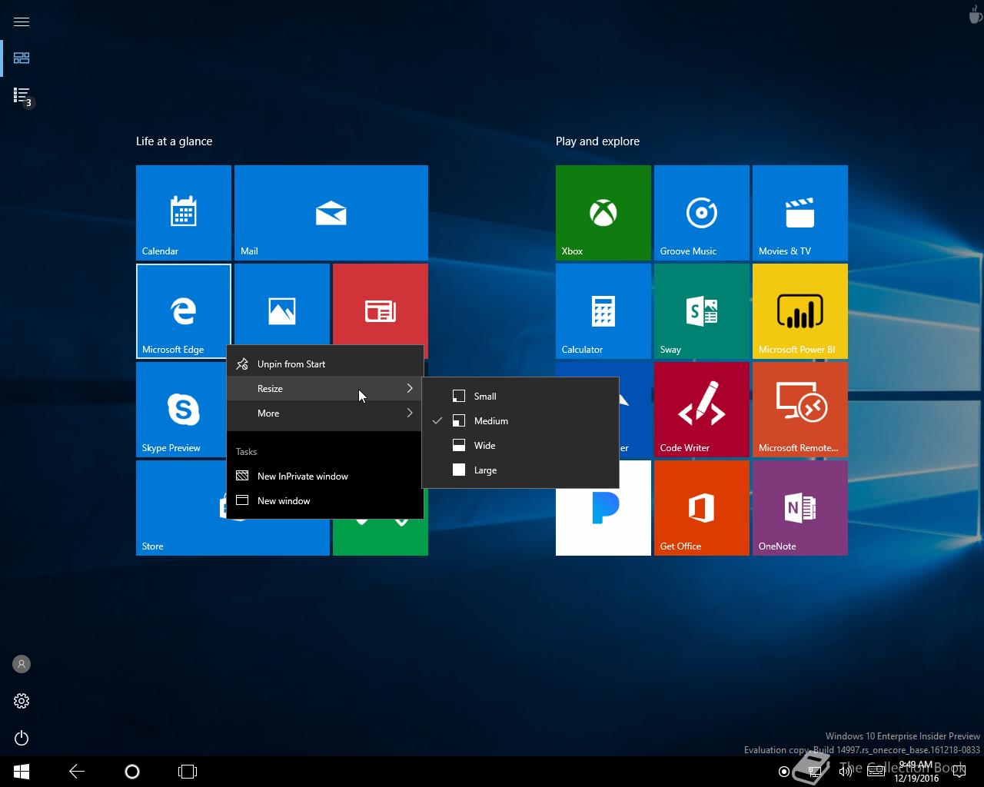Image resolution: width=984 pixels, height=787 pixels.
Task: Choose New window task
Action: pyautogui.click(x=325, y=501)
